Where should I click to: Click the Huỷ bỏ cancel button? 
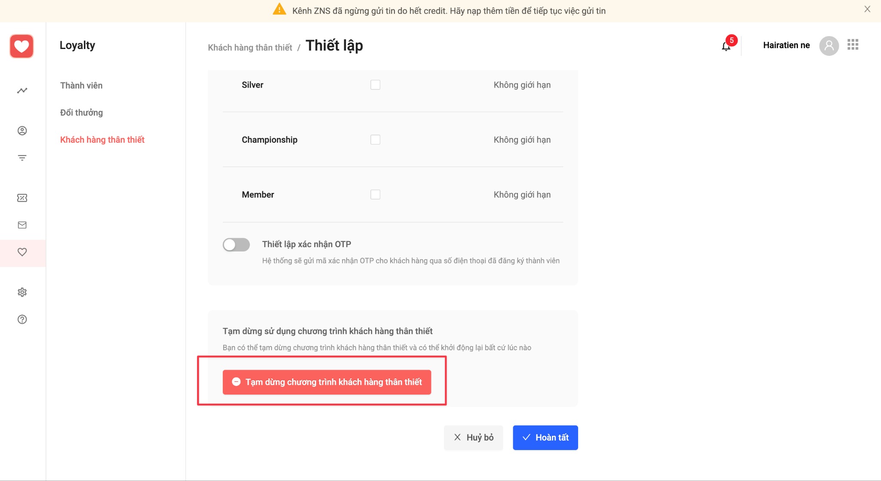(x=473, y=438)
